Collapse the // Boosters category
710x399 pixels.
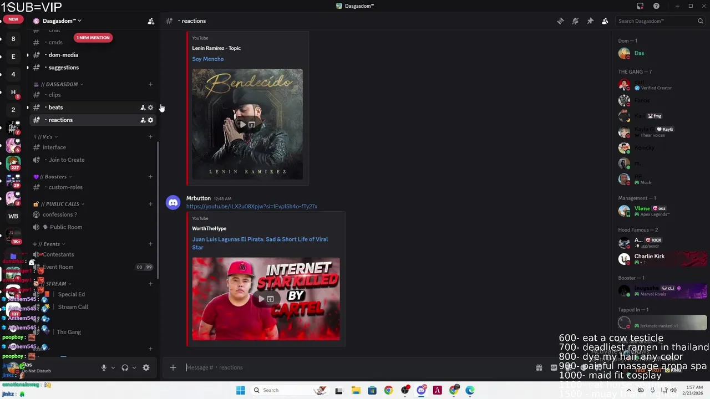(x=53, y=177)
